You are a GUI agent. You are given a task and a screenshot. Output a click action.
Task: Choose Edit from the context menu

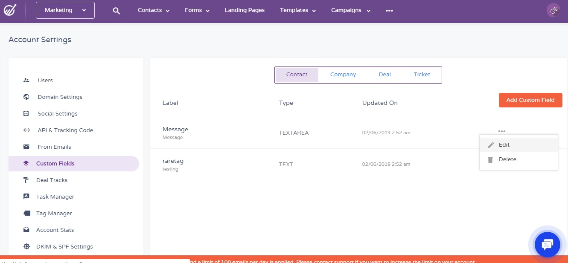504,145
